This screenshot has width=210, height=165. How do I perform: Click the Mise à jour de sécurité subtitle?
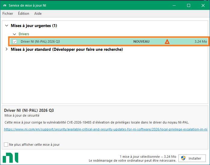click(x=22, y=115)
